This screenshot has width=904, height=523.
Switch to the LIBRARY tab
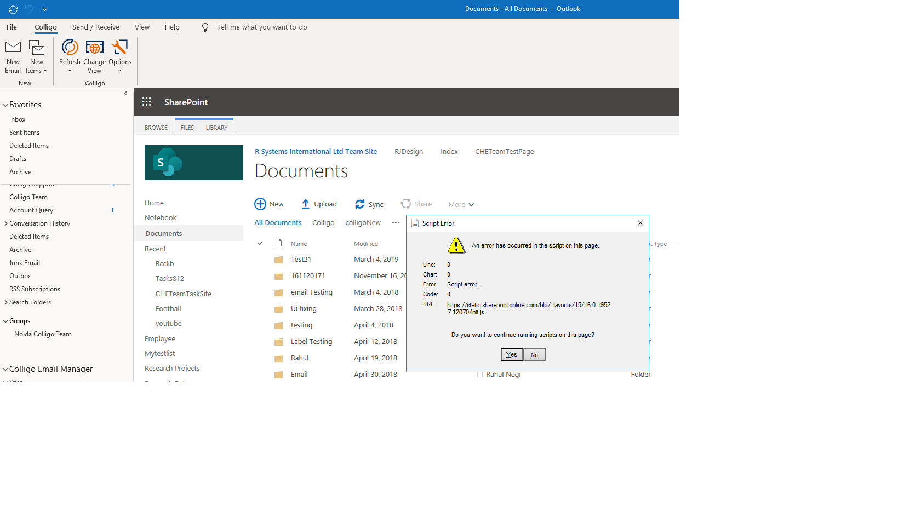click(216, 127)
